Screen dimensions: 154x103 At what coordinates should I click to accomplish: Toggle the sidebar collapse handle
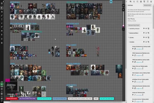[x=126, y=2]
